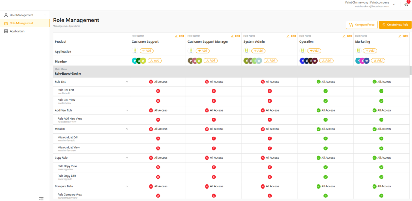The height and width of the screenshot is (201, 412).
Task: Open the user account dropdown arrow
Action: coord(394,4)
